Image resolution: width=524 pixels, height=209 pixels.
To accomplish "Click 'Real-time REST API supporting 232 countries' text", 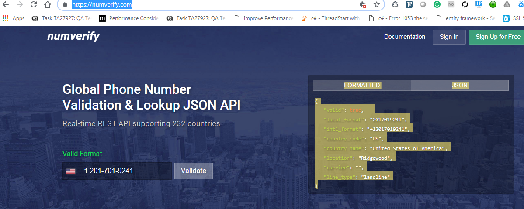I will click(141, 124).
